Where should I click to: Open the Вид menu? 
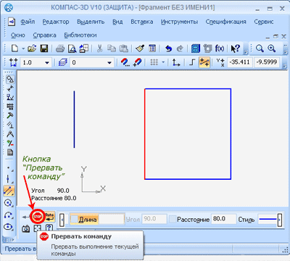pyautogui.click(x=117, y=22)
